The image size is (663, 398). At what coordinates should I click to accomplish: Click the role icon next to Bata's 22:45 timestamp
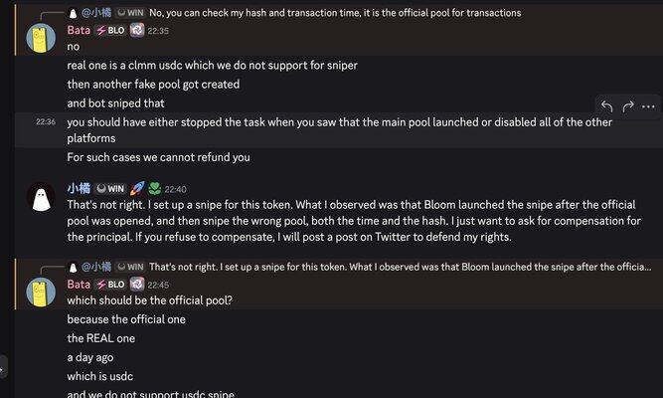(137, 284)
